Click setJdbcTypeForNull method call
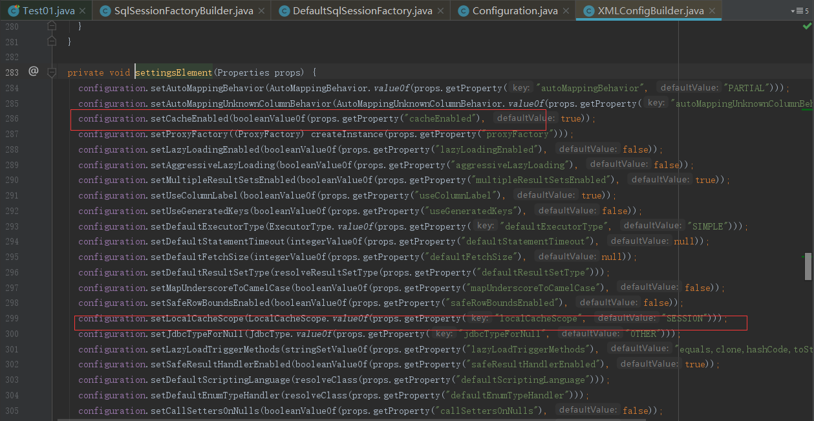The width and height of the screenshot is (814, 421). (x=197, y=334)
